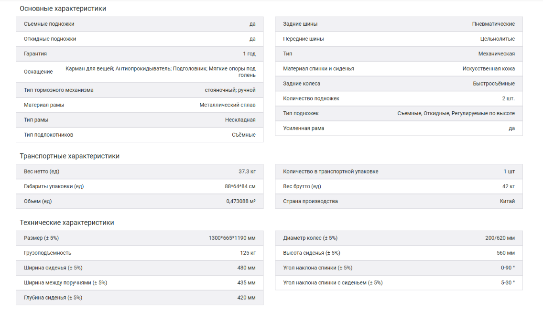Select the "Съемные подножки" row label

pos(49,24)
